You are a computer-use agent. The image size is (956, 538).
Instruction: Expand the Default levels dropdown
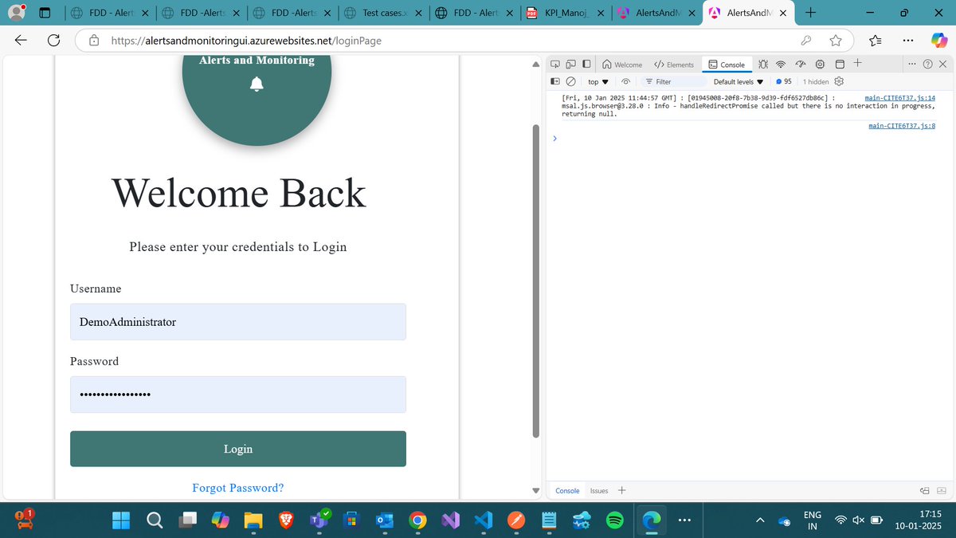(739, 81)
